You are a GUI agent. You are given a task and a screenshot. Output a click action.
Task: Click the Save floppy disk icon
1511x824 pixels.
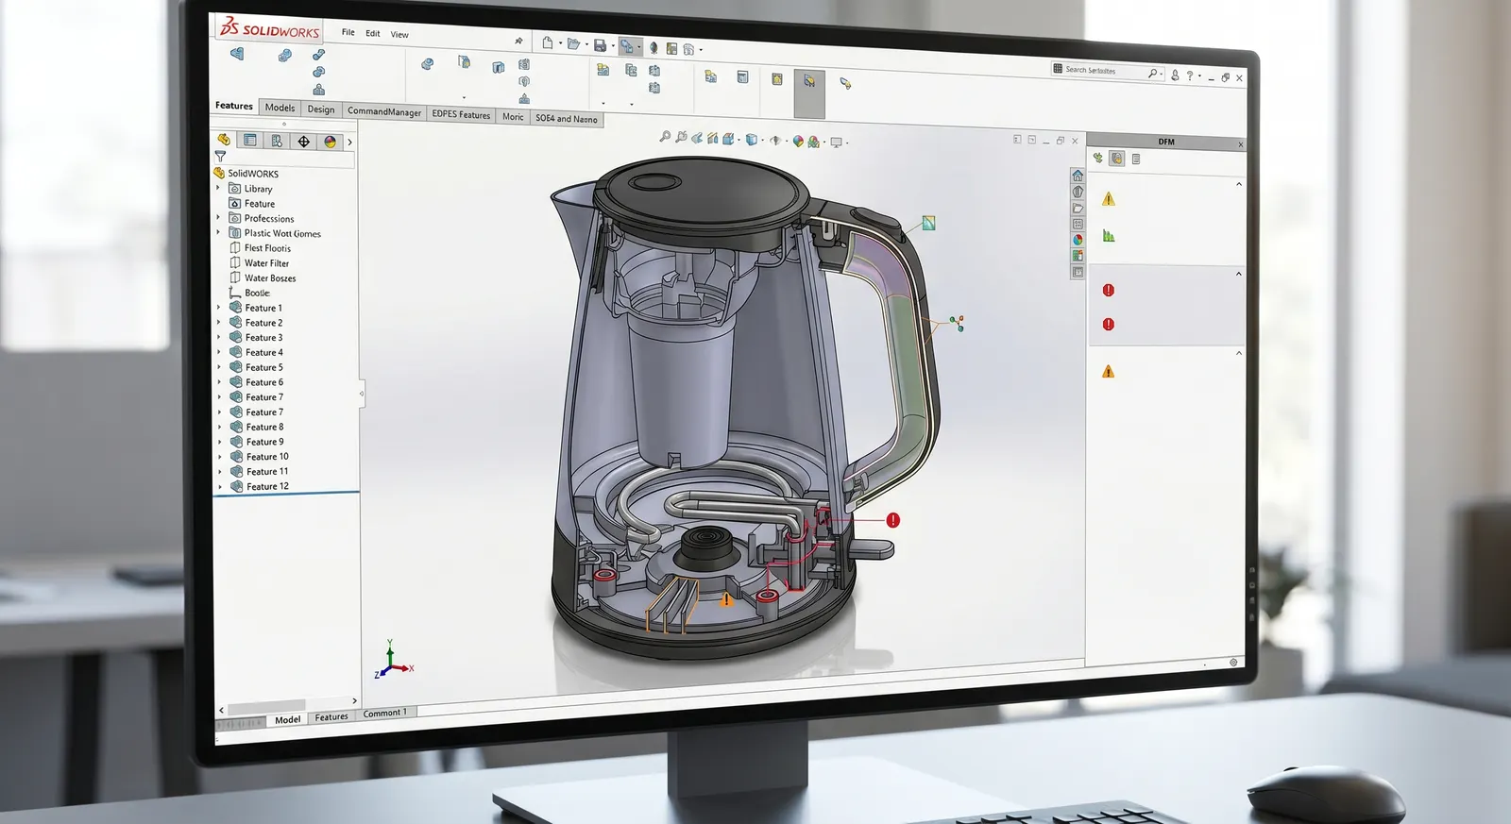600,44
